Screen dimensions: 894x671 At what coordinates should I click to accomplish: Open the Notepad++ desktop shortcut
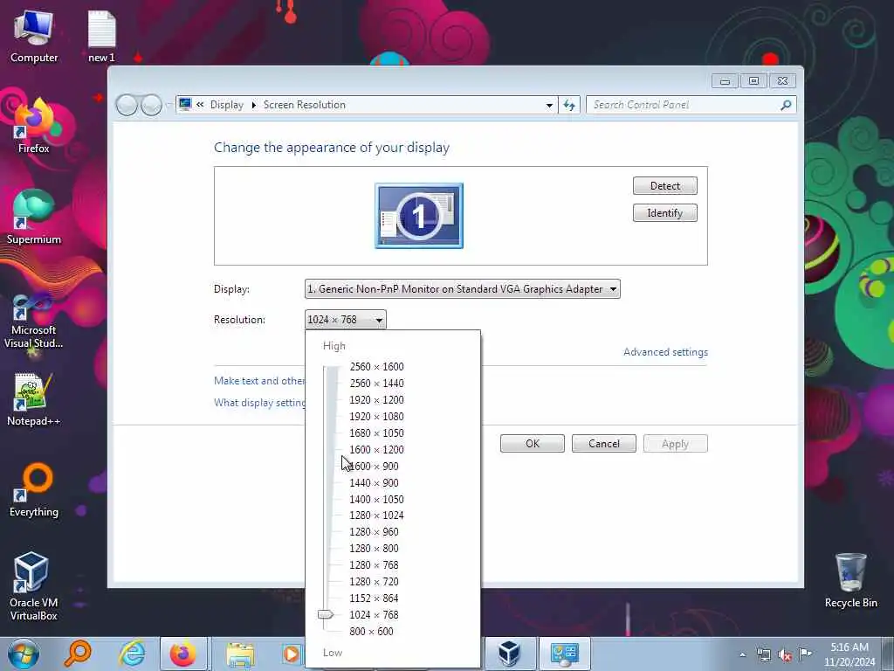(x=34, y=399)
